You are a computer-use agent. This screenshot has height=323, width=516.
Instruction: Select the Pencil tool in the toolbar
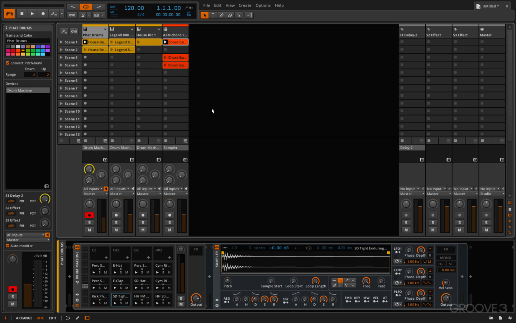221,15
